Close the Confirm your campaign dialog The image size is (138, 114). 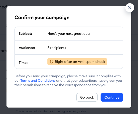pyautogui.click(x=130, y=8)
